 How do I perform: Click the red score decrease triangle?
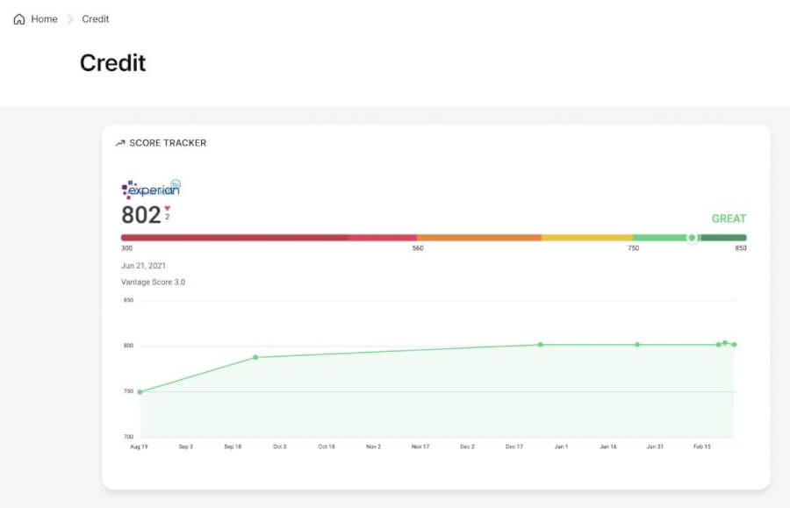tap(168, 209)
